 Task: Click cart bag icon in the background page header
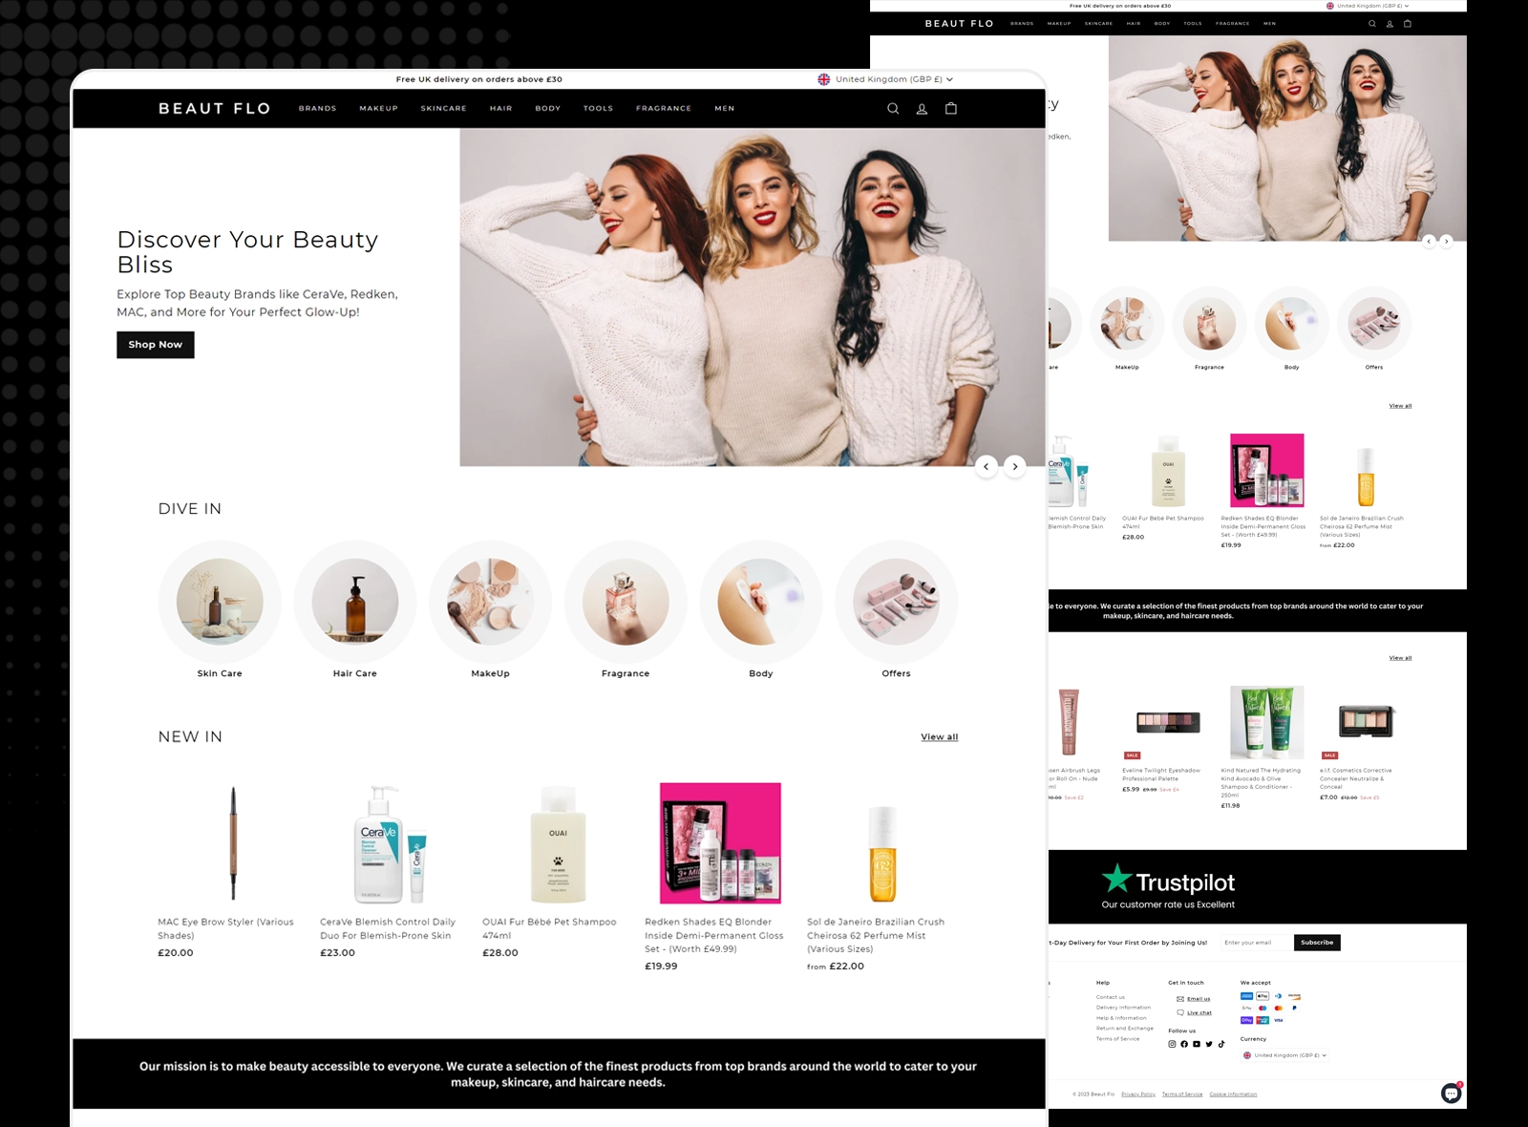pos(1408,24)
